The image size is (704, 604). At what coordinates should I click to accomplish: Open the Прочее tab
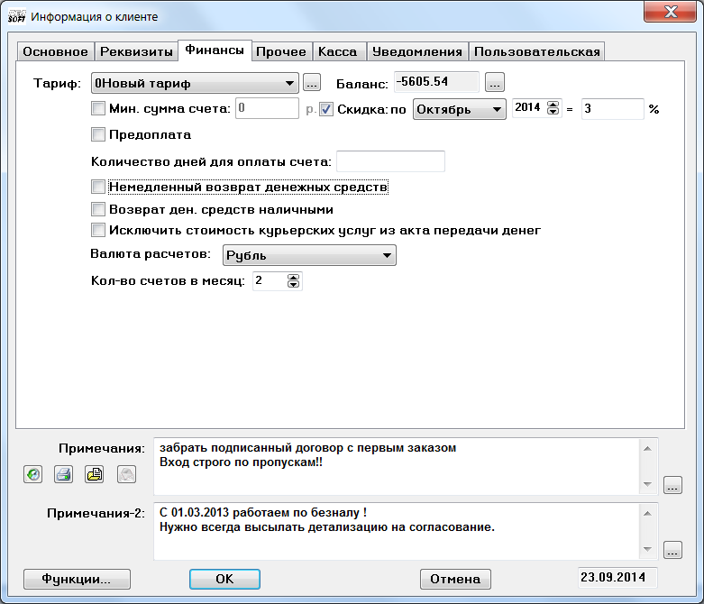[x=281, y=51]
